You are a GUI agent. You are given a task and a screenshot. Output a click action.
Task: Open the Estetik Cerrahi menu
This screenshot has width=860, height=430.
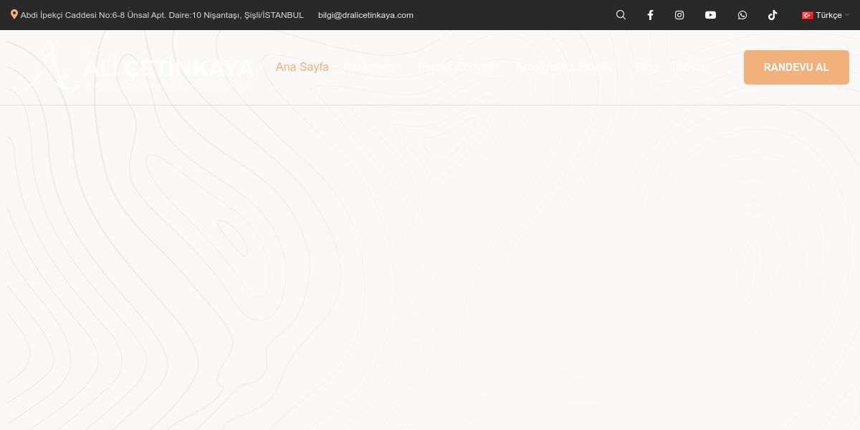[x=455, y=67]
